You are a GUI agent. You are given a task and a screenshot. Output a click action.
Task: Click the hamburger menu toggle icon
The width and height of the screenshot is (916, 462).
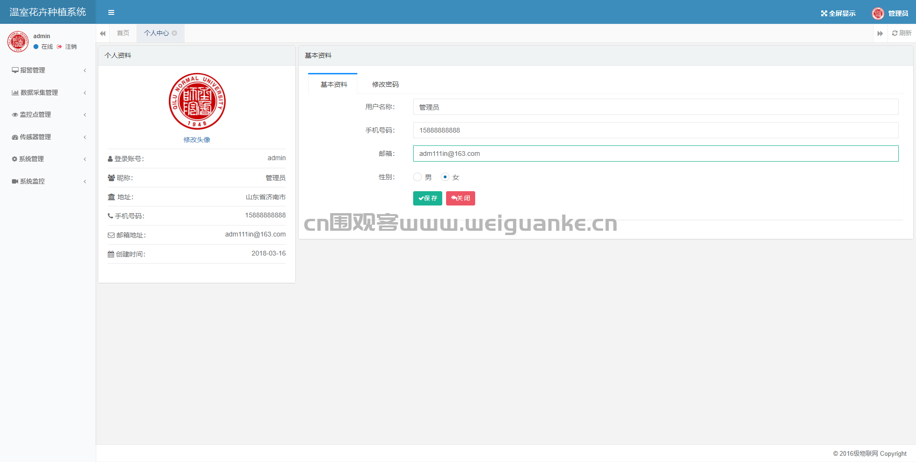point(111,12)
